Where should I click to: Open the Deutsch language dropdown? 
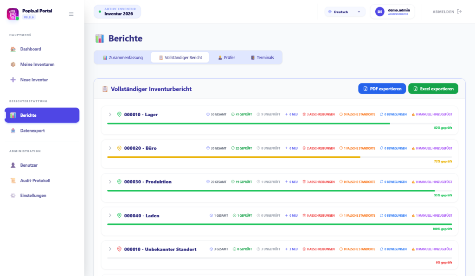pyautogui.click(x=345, y=12)
